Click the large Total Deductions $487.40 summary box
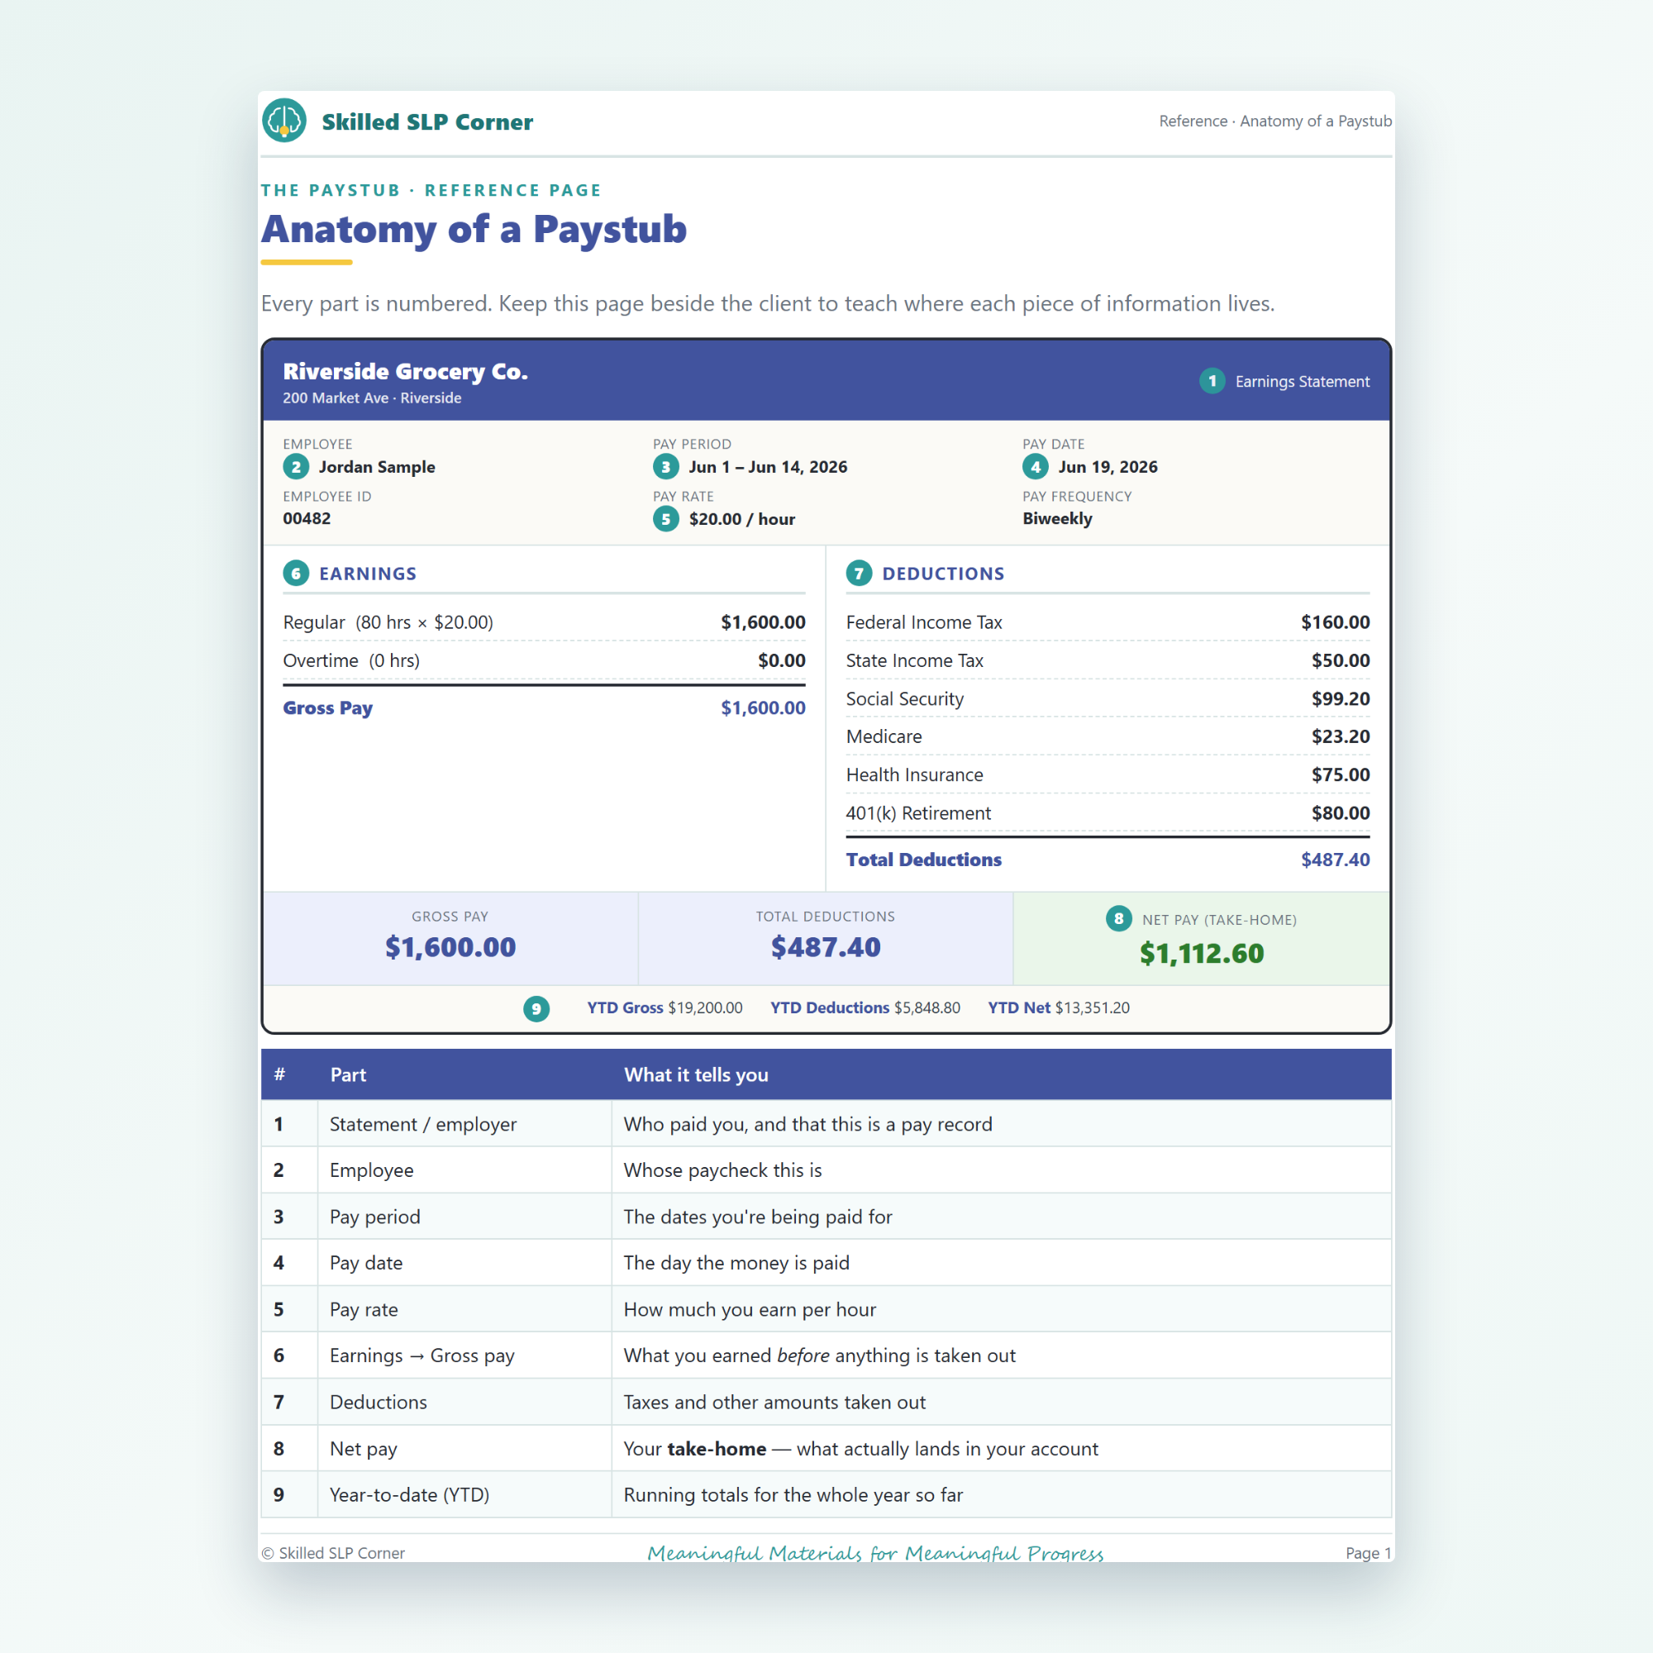1653x1653 pixels. coord(826,939)
